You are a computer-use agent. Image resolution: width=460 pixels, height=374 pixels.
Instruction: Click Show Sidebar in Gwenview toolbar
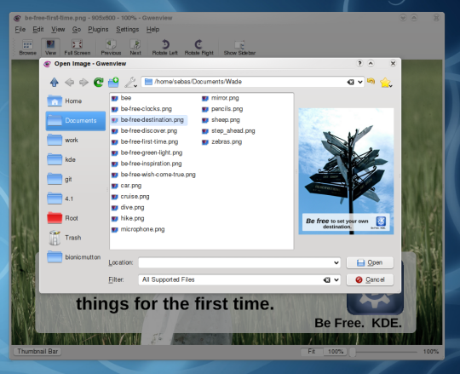tap(239, 47)
